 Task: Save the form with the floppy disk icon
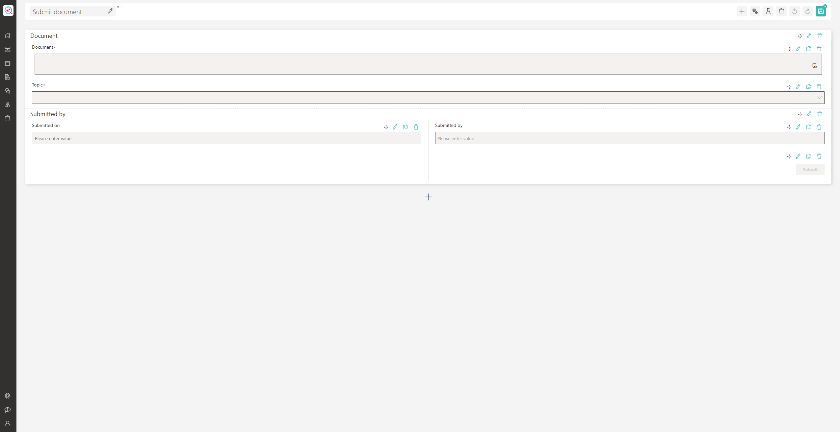click(x=821, y=12)
